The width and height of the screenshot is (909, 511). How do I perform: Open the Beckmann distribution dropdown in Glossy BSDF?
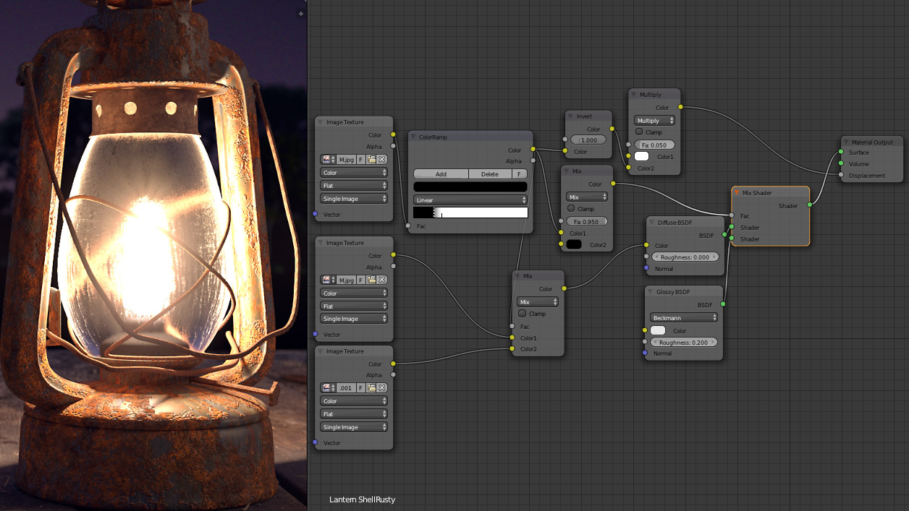(x=682, y=317)
